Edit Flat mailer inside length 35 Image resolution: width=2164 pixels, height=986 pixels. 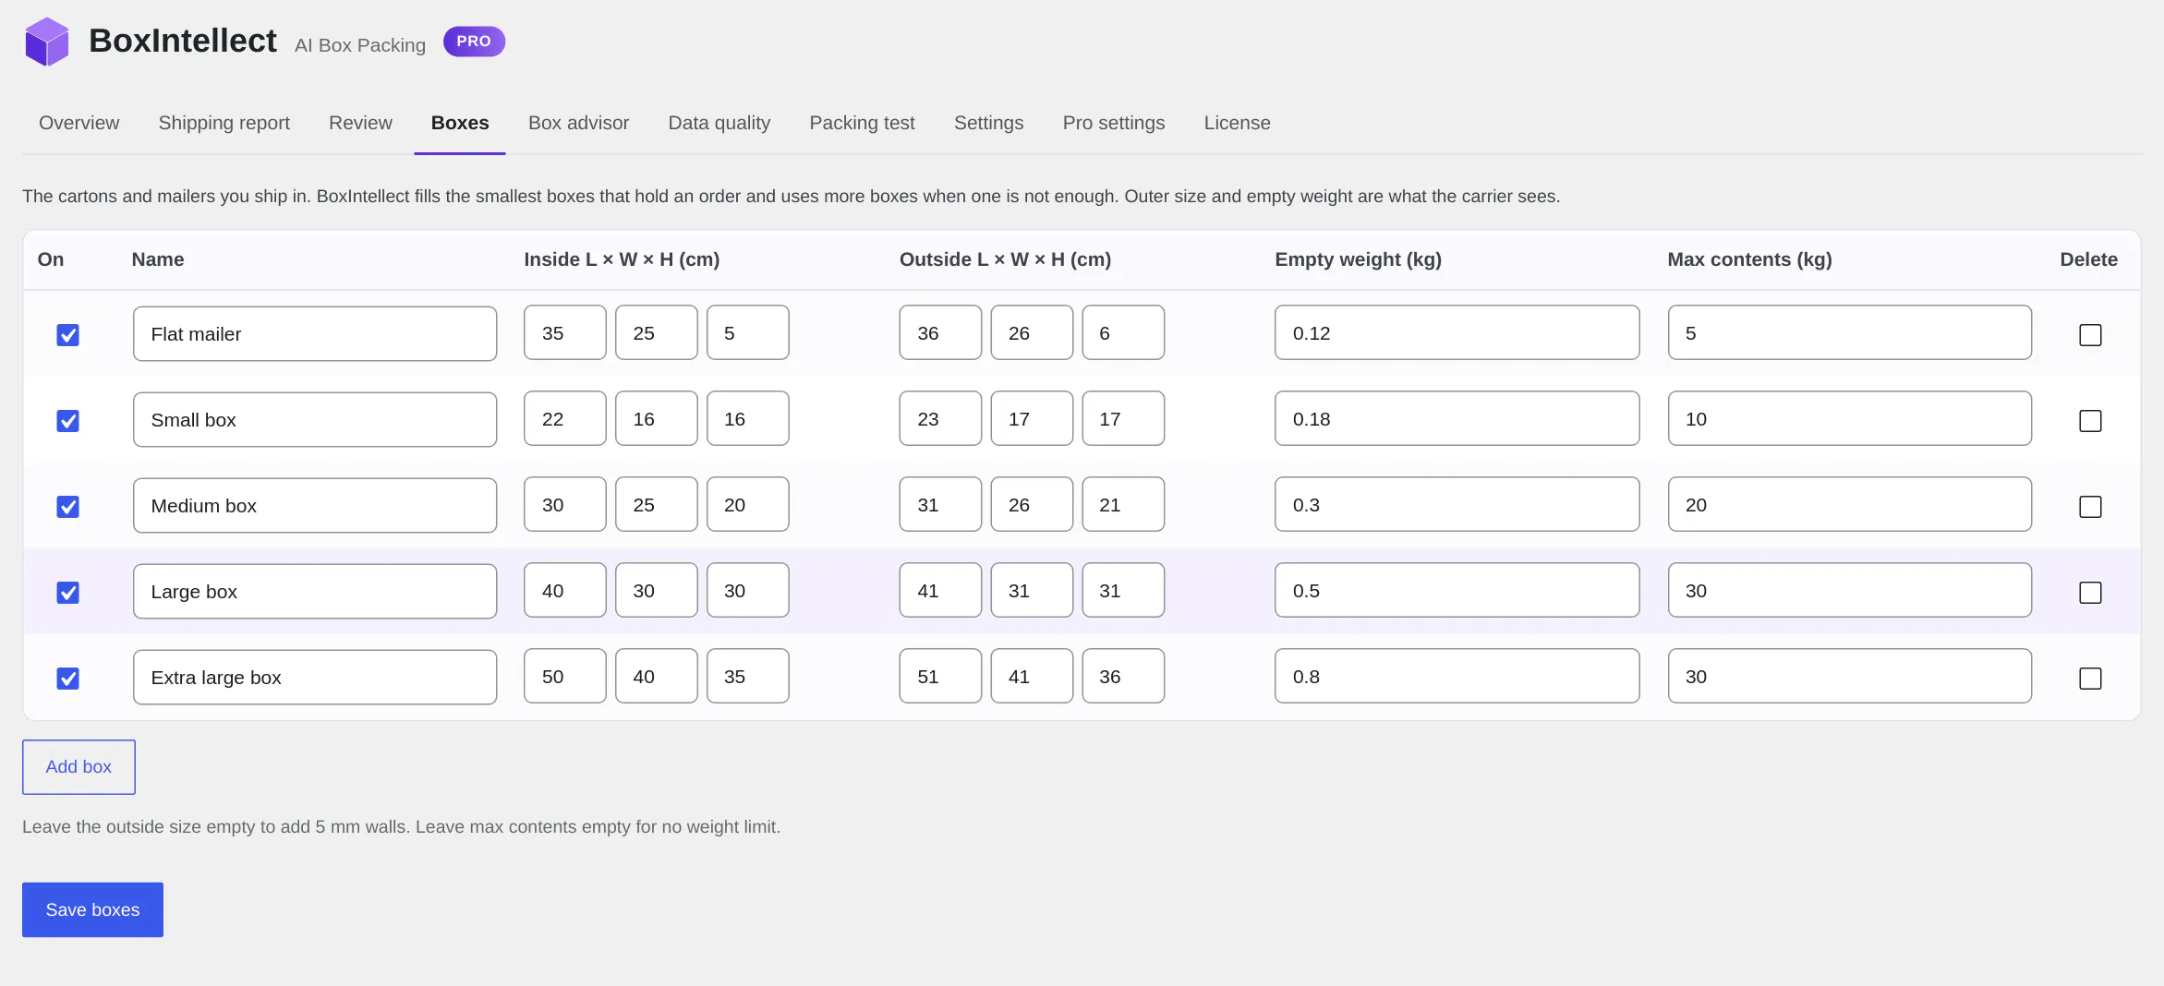pos(565,332)
